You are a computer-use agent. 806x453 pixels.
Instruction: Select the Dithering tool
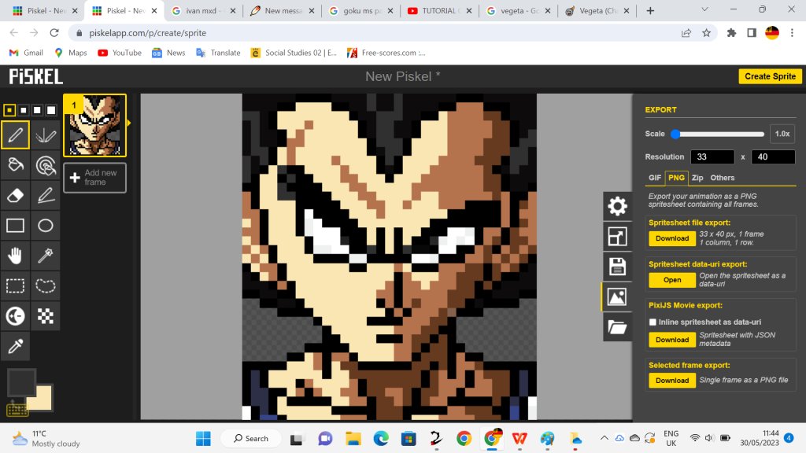(x=45, y=316)
